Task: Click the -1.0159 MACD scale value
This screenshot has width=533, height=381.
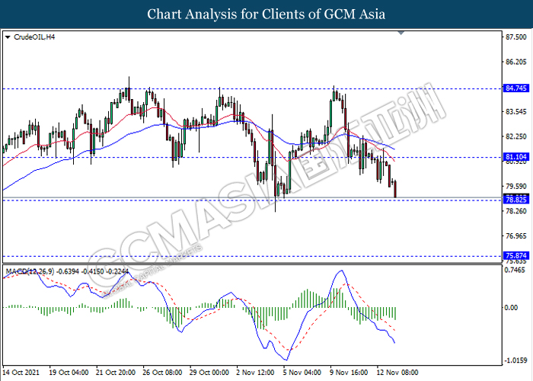Action: click(x=515, y=360)
